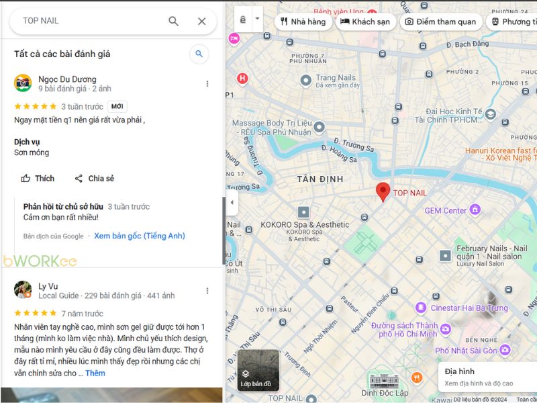Select Phố Nhật Sài Gòn marker
The width and height of the screenshot is (537, 403).
click(505, 350)
